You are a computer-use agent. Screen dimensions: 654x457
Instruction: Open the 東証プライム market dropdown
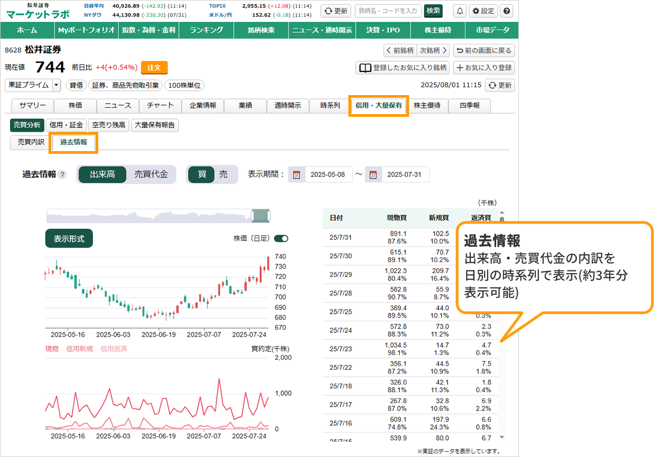(x=33, y=85)
